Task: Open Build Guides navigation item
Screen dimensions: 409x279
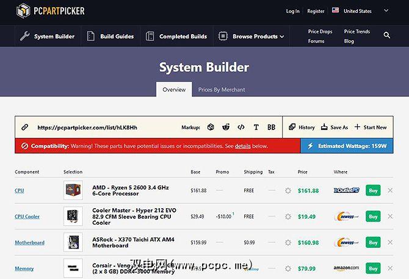Action: [x=110, y=36]
